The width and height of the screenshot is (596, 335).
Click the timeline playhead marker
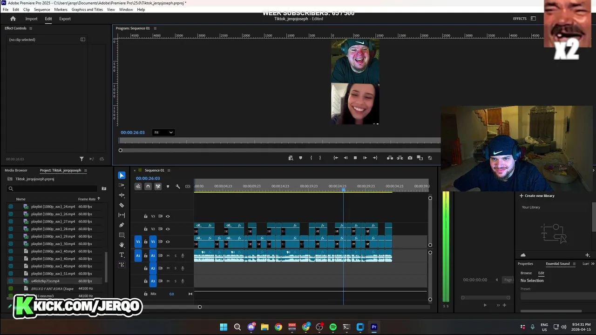click(344, 190)
